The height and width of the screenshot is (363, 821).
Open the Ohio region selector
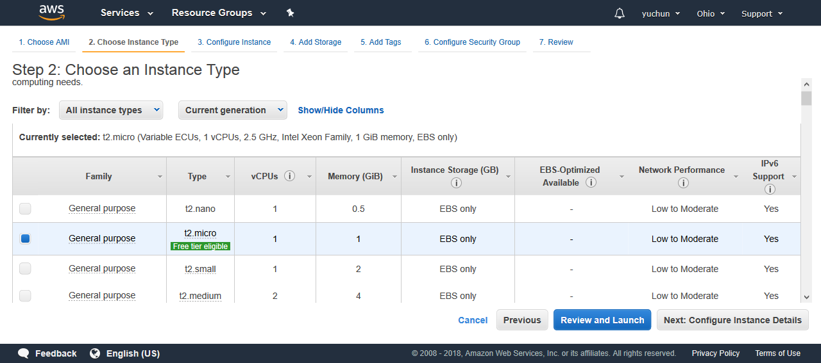click(x=711, y=13)
